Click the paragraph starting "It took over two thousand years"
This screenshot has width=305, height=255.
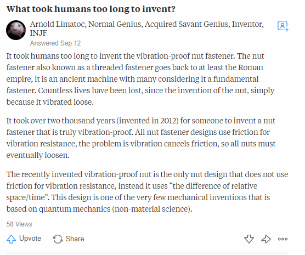tap(141, 138)
